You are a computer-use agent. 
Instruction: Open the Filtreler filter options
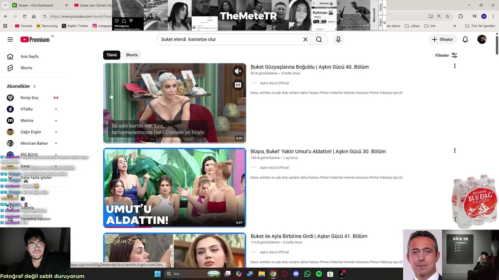point(446,55)
